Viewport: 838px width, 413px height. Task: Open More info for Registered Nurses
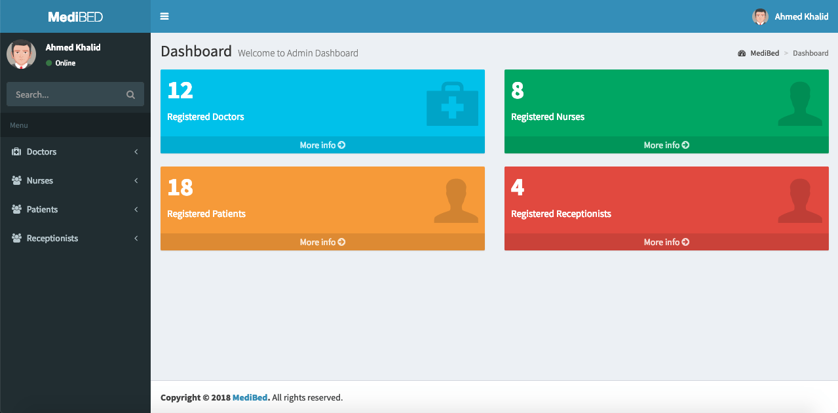point(666,145)
